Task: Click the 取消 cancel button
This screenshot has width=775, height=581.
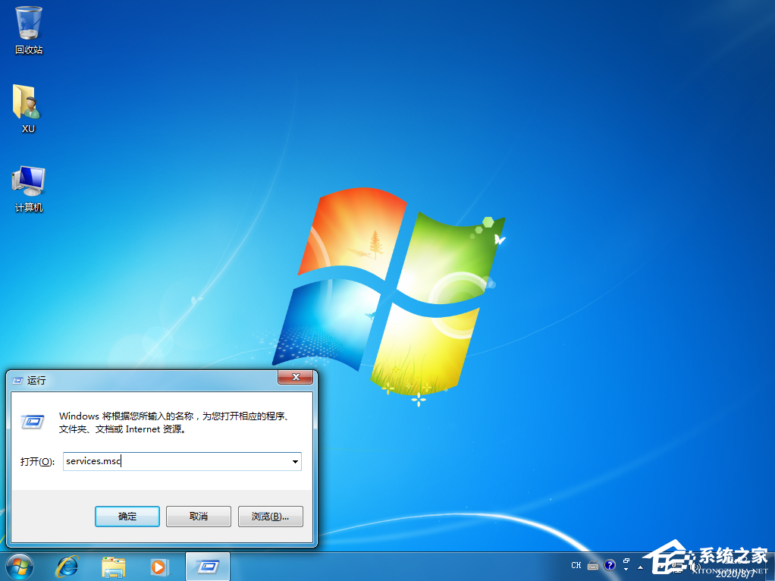Action: click(198, 516)
